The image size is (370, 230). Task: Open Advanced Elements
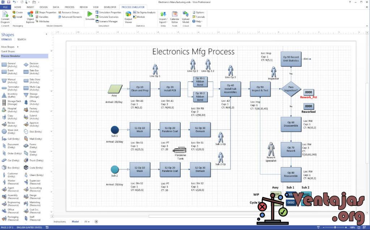pyautogui.click(x=70, y=17)
